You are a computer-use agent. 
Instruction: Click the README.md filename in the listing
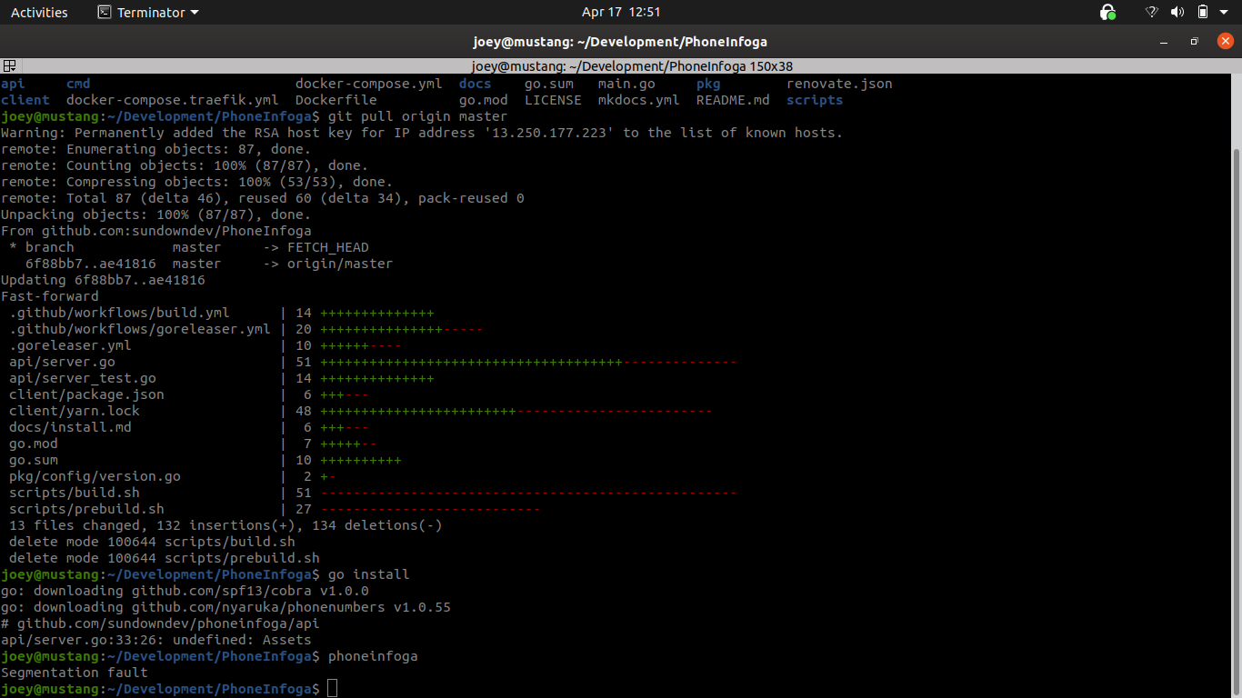733,100
